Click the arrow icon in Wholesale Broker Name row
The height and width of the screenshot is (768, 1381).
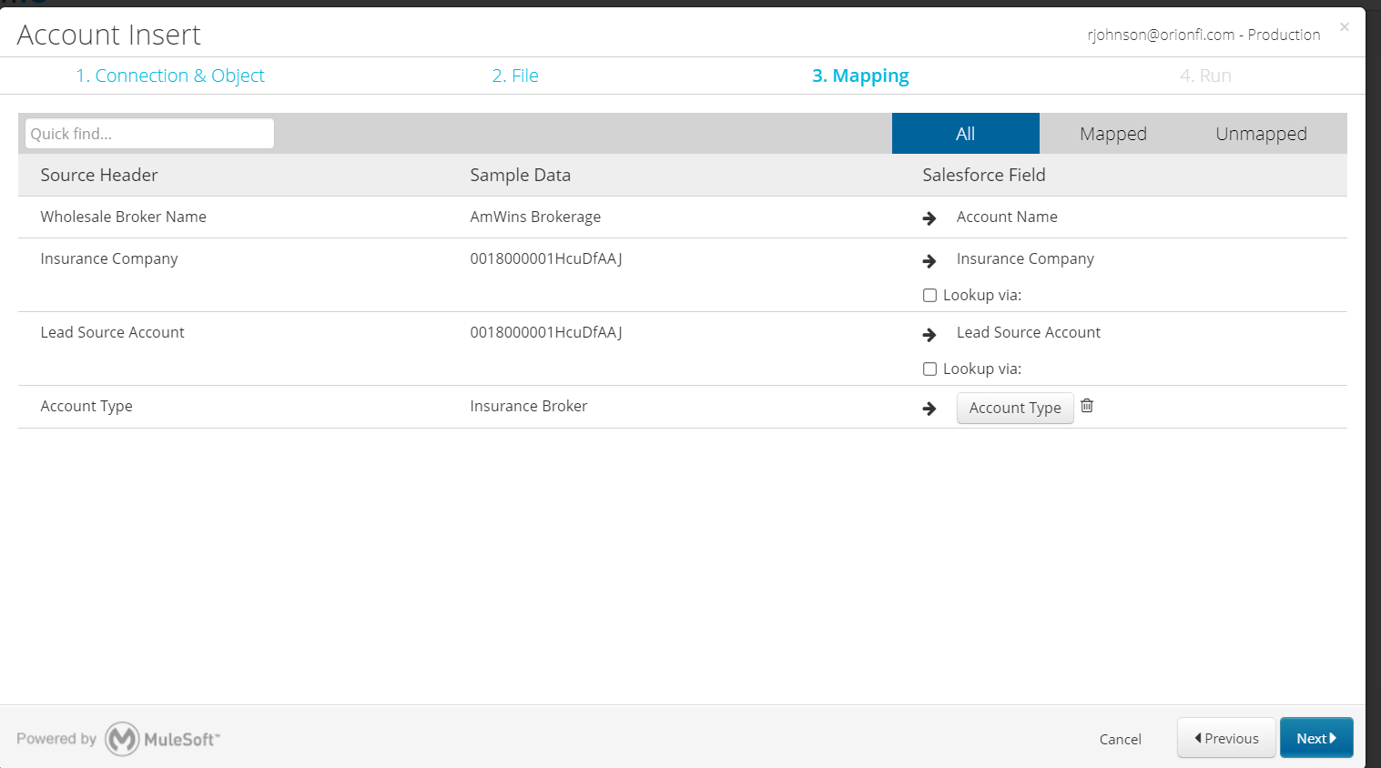coord(929,218)
